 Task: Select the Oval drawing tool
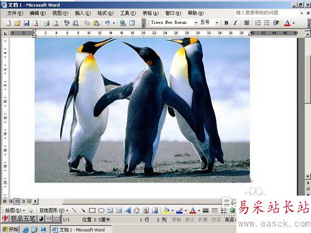(101, 211)
